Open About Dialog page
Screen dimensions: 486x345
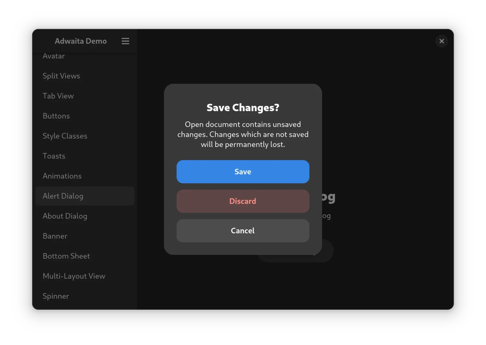tap(65, 216)
